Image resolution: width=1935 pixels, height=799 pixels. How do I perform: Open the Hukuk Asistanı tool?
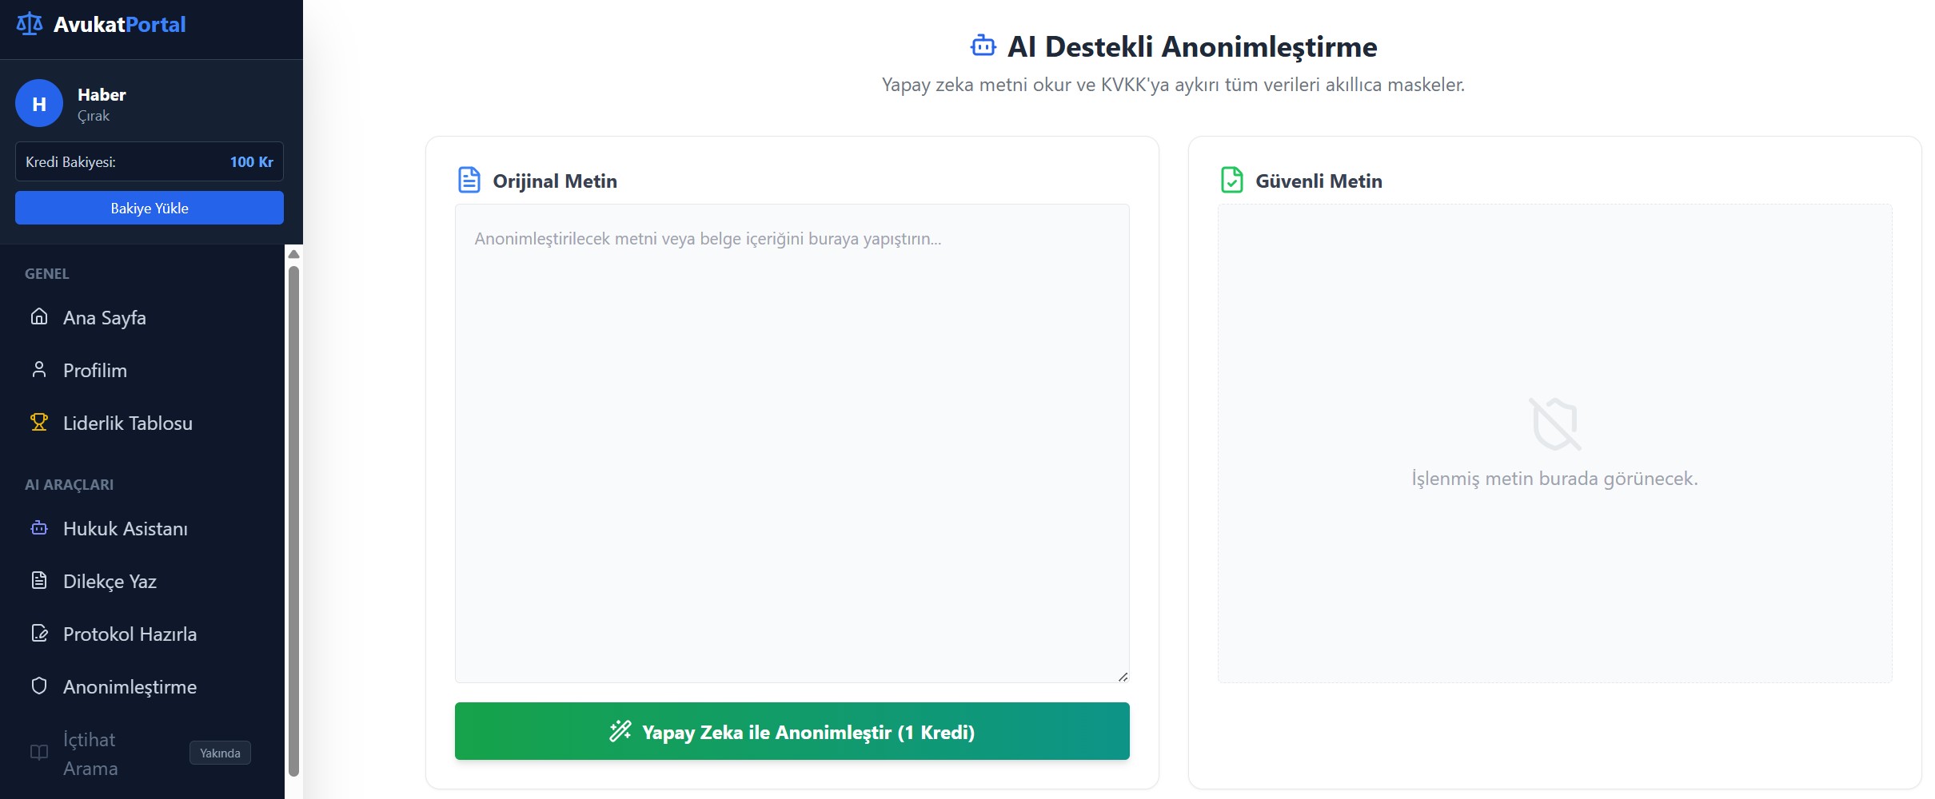pyautogui.click(x=125, y=529)
